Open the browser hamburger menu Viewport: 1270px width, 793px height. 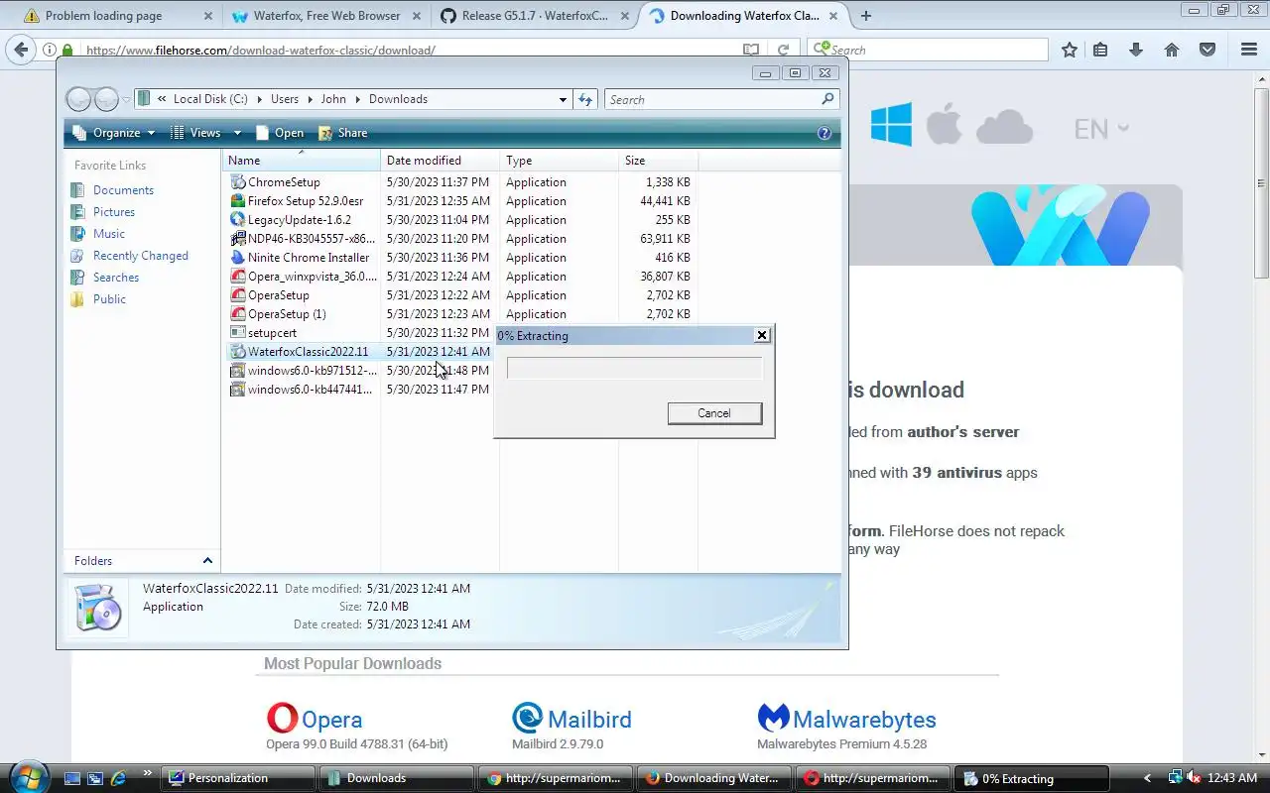1249,50
